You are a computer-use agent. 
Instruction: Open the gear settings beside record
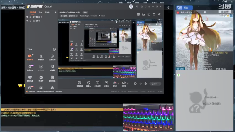point(145,84)
